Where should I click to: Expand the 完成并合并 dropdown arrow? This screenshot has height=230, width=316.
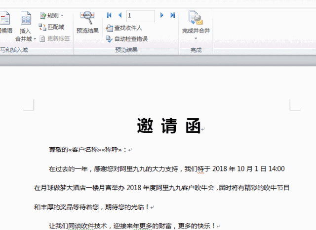pos(196,38)
